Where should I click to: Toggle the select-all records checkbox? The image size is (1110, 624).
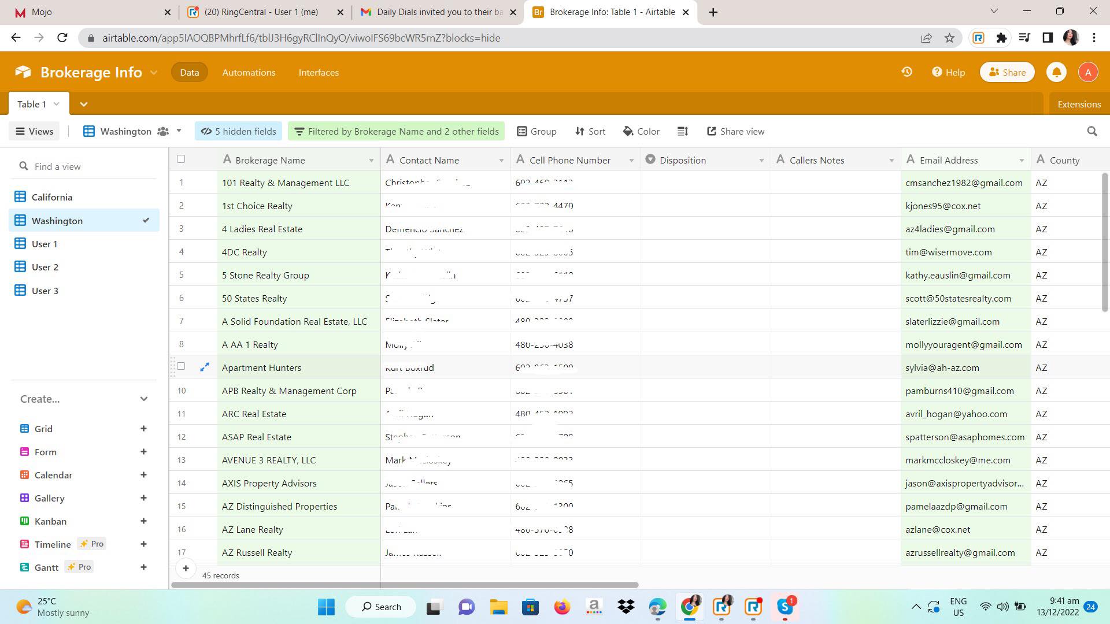181,159
